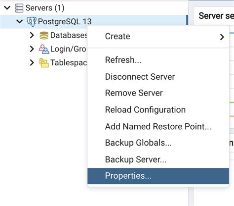Click the Login/Group Roles users icon
The image size is (234, 206).
tap(44, 49)
